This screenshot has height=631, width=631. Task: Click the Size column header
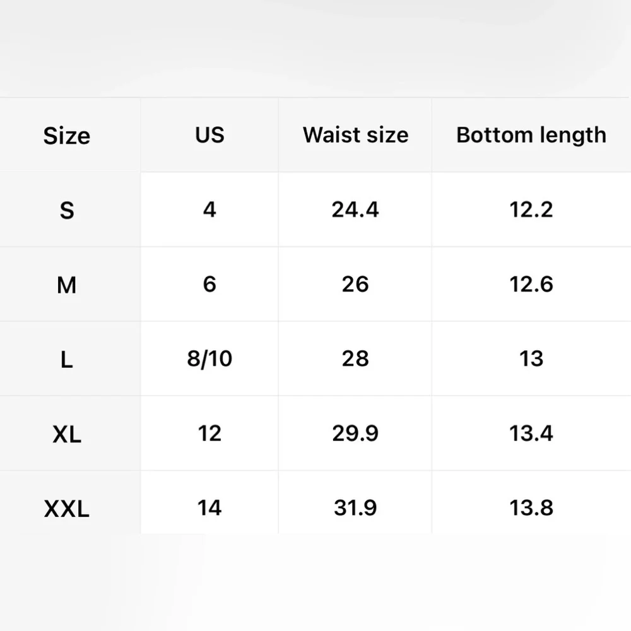click(67, 136)
